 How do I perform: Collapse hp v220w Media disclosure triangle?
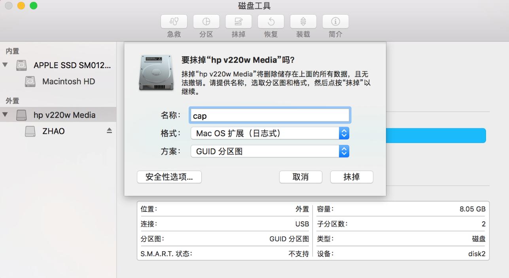pyautogui.click(x=5, y=115)
